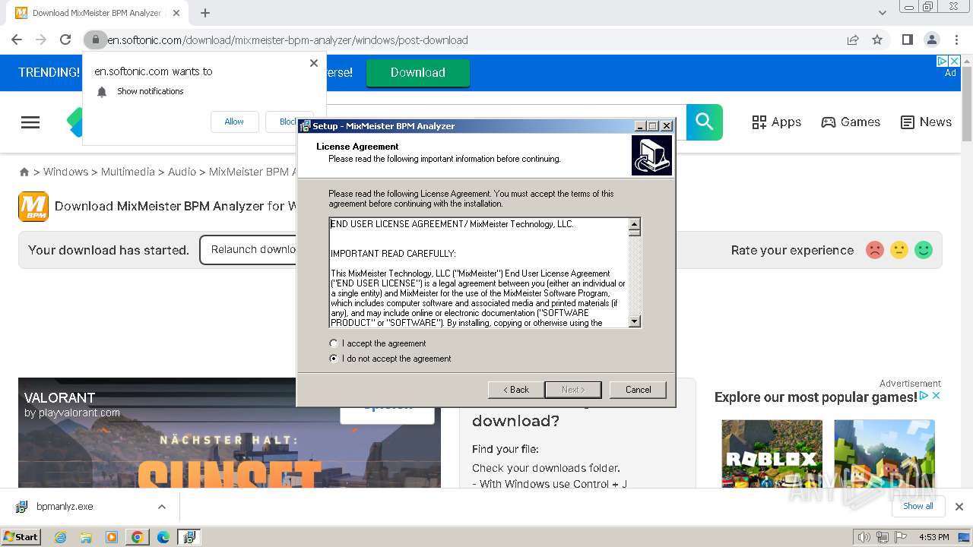The height and width of the screenshot is (547, 973).
Task: Go back in Chrome browser history
Action: point(17,40)
